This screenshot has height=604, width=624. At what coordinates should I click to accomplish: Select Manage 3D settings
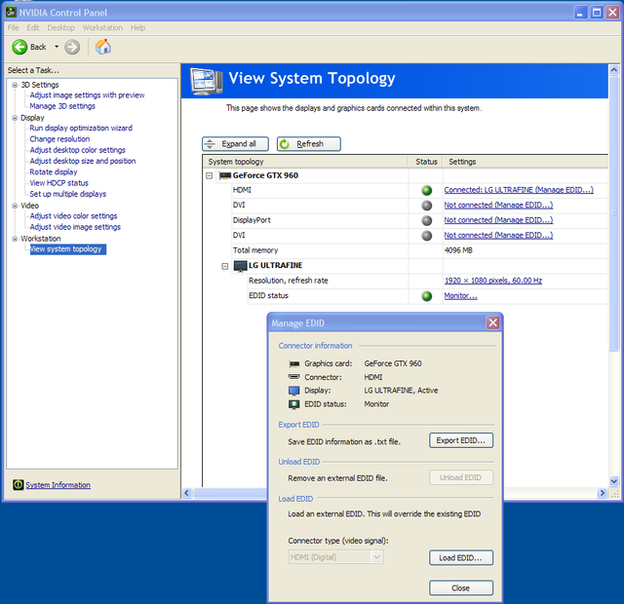click(x=62, y=106)
